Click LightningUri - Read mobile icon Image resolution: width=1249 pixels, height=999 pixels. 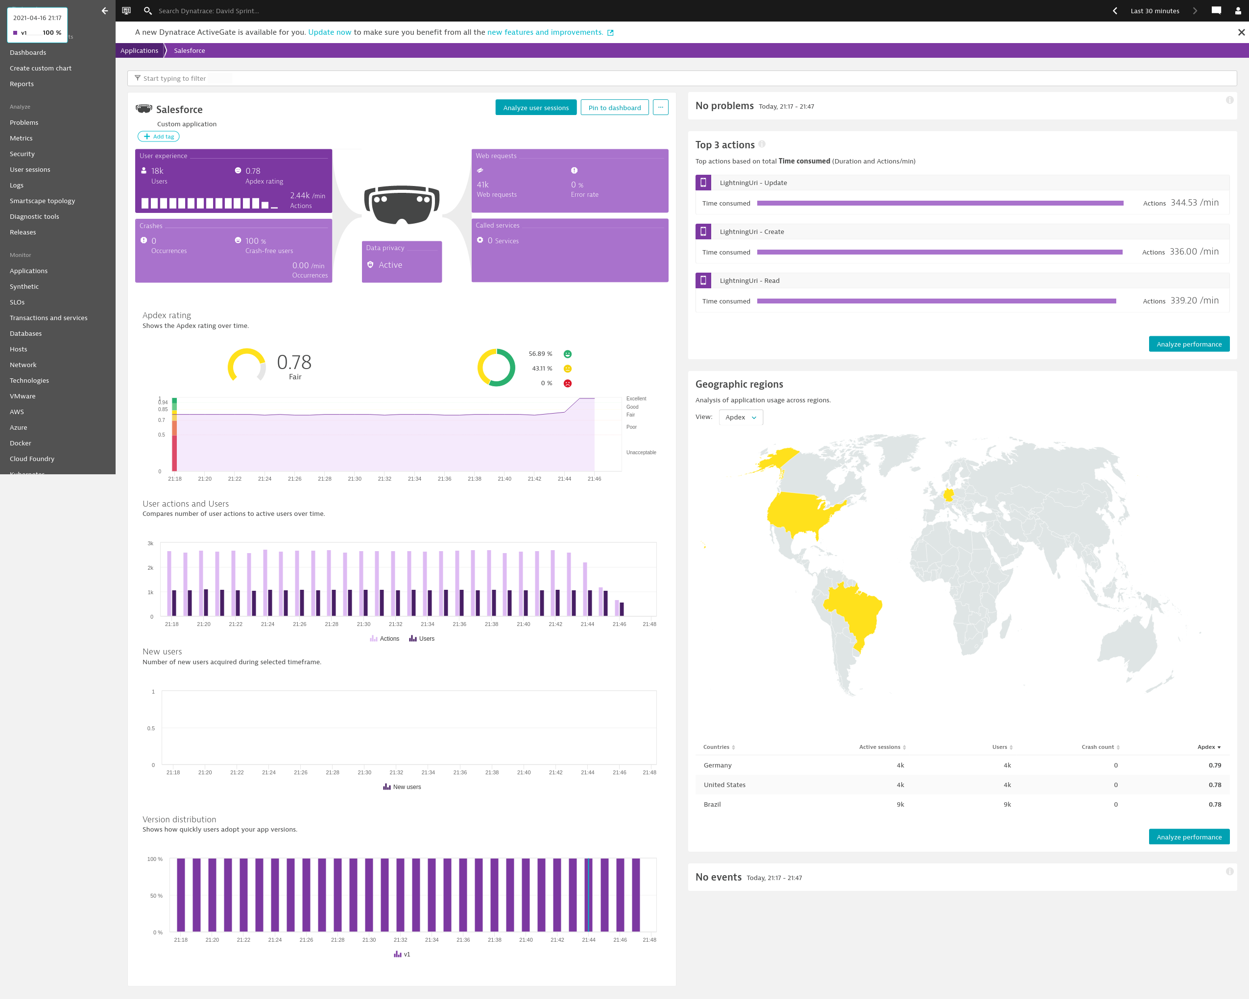(703, 280)
